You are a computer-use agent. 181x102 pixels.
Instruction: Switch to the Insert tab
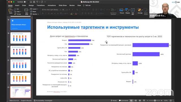click(x=17, y=5)
